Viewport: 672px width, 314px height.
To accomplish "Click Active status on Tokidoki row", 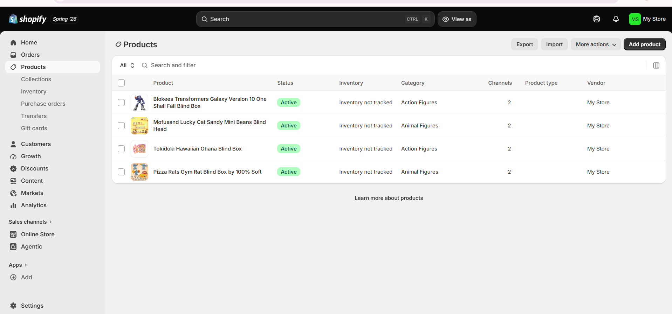I will [x=289, y=149].
